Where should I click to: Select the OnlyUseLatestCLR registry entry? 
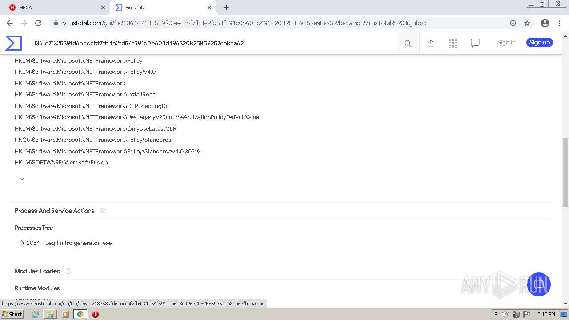tap(96, 129)
